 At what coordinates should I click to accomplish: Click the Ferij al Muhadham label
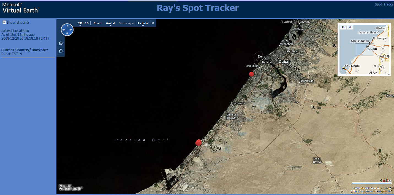[x=286, y=42]
